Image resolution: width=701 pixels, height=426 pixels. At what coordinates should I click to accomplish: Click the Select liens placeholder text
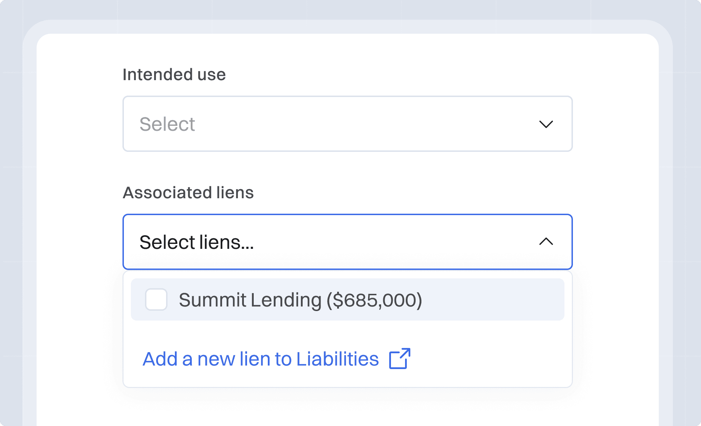tap(197, 242)
